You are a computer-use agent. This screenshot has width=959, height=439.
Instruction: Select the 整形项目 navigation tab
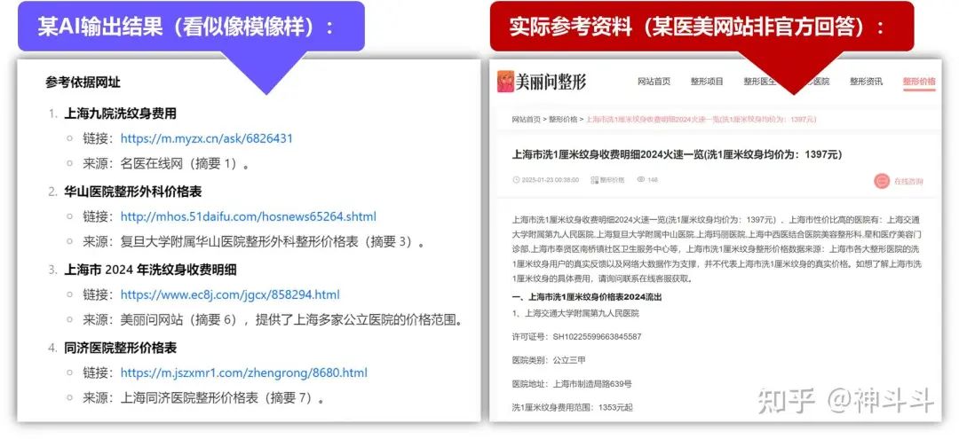pos(707,82)
